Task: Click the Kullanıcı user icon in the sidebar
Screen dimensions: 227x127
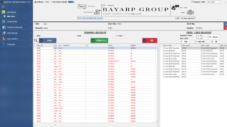Action: click(x=4, y=39)
